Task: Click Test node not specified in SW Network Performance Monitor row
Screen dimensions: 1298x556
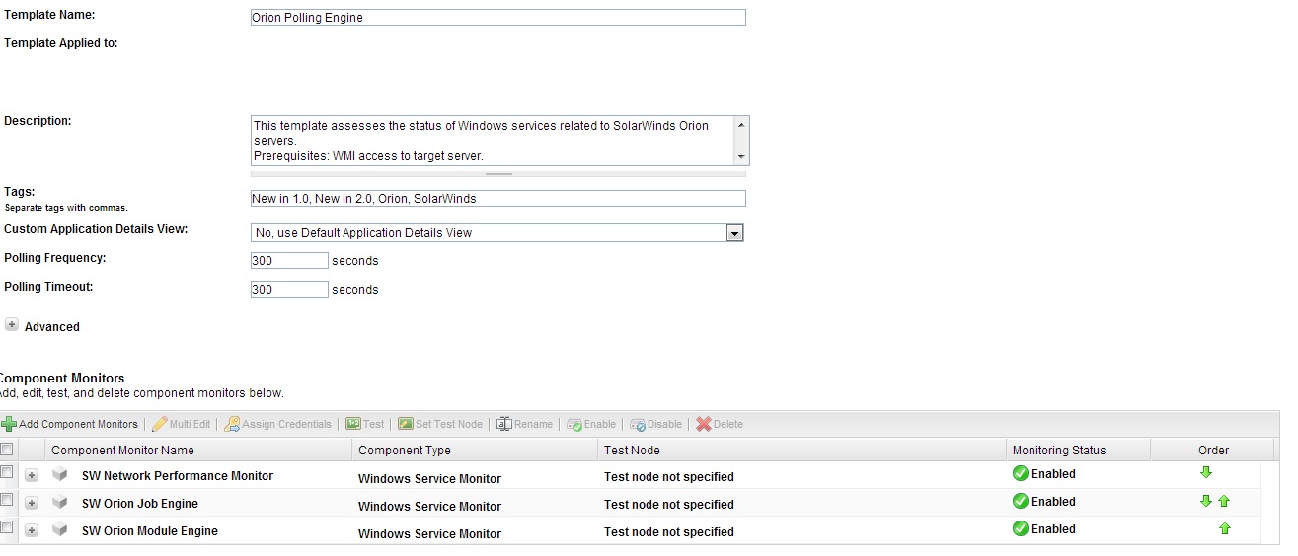Action: coord(669,477)
